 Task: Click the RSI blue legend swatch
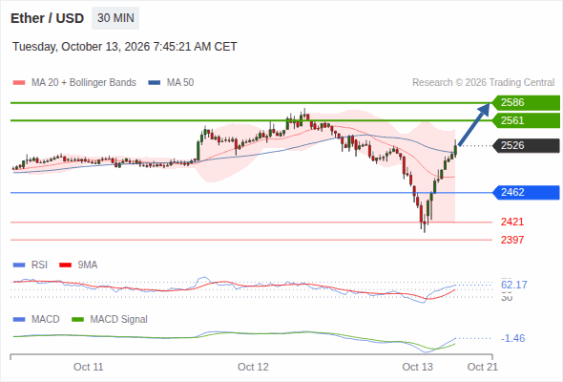pyautogui.click(x=19, y=265)
